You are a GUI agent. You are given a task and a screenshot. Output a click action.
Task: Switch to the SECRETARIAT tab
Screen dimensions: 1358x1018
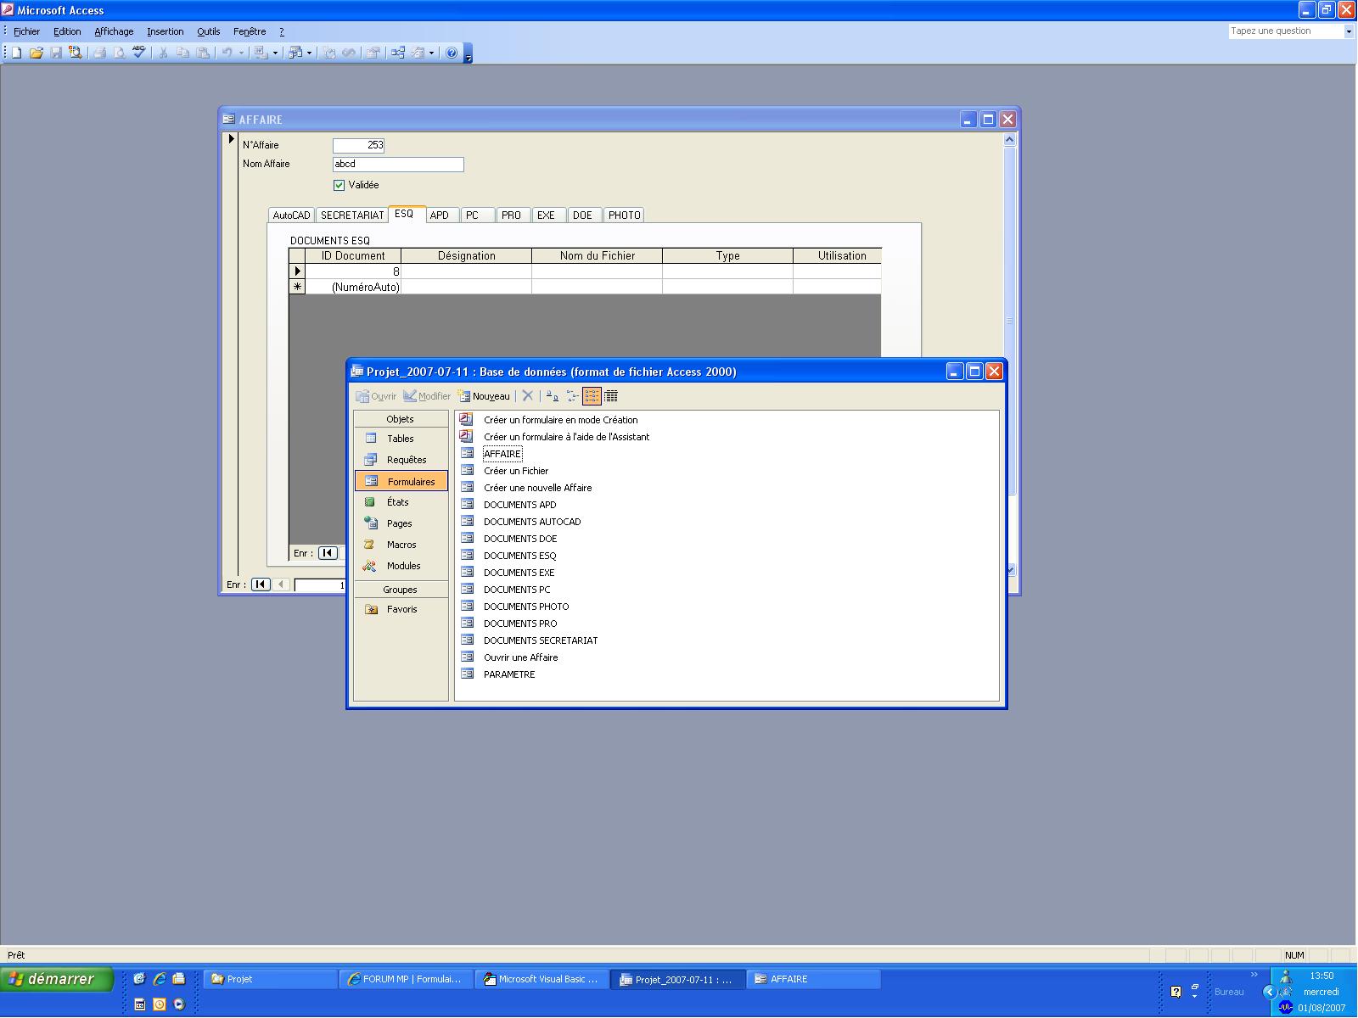point(352,215)
